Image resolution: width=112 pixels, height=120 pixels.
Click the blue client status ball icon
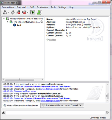click(x=15, y=25)
